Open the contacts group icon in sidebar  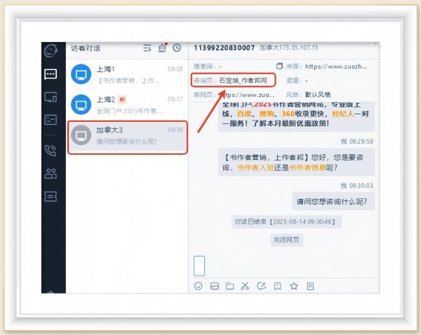(51, 173)
